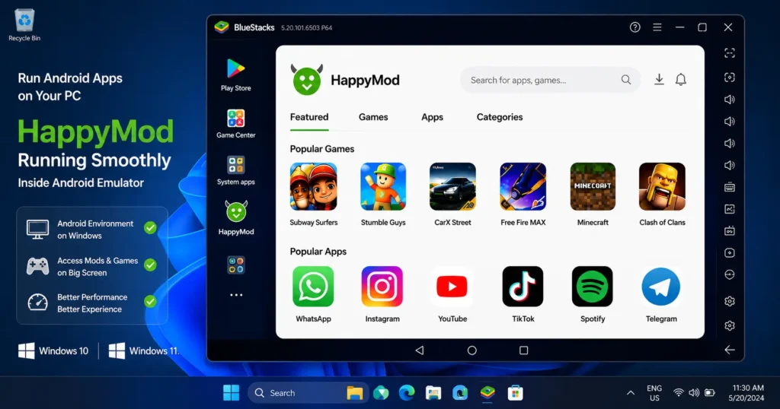
Task: Expand the system tray hidden icons chevron
Action: pyautogui.click(x=630, y=392)
